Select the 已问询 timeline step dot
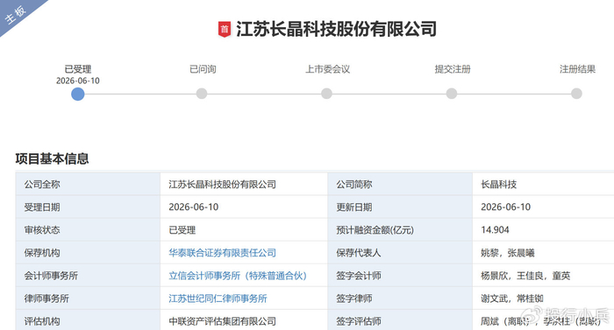Screen dimensions: 614x330 pyautogui.click(x=202, y=94)
